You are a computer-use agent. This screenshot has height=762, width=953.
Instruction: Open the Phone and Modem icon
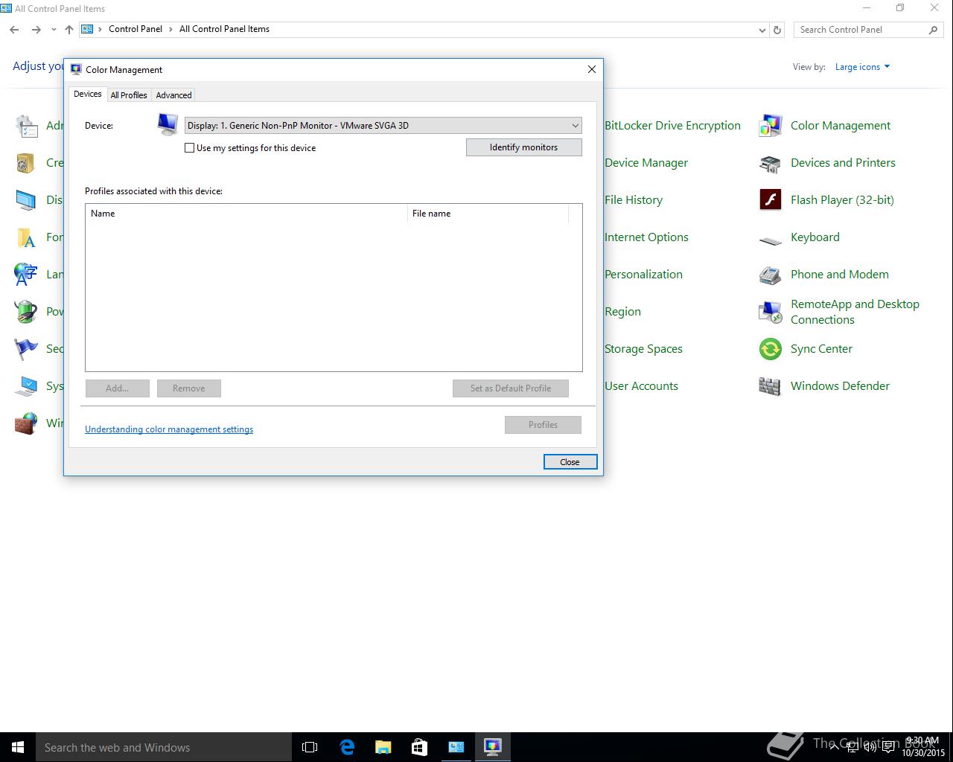(770, 275)
